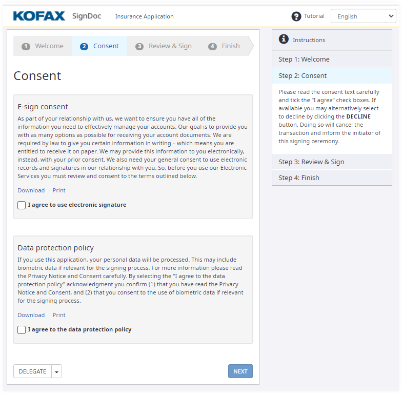Image resolution: width=402 pixels, height=394 pixels.
Task: Expand the Delegate button arrow menu
Action: point(56,371)
